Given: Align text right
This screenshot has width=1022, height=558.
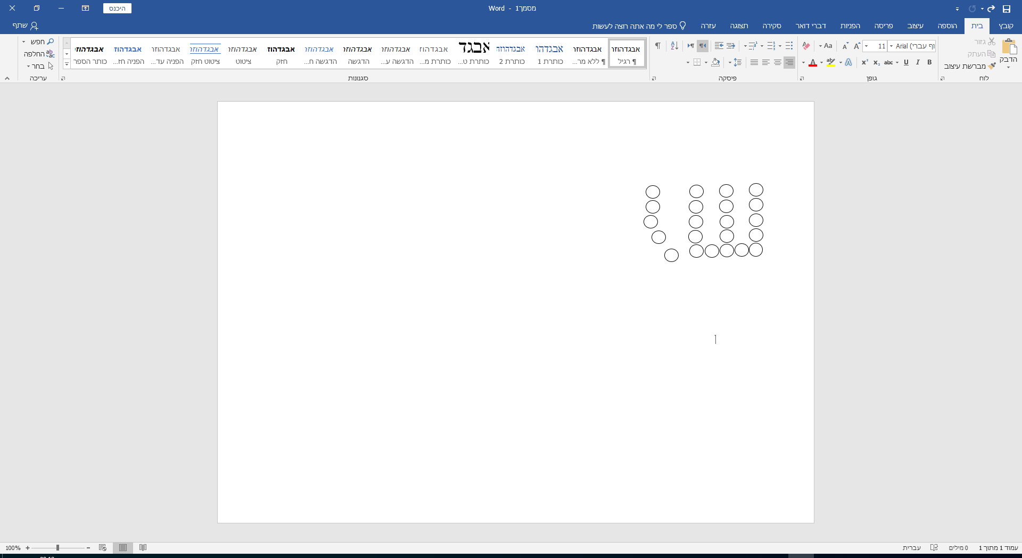Looking at the screenshot, I should tap(789, 62).
